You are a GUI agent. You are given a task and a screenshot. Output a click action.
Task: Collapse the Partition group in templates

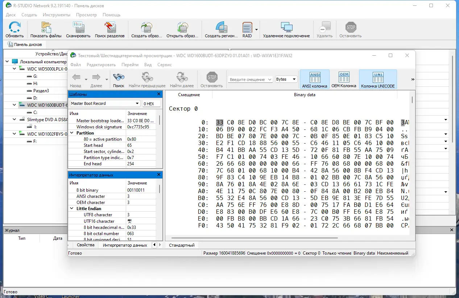click(71, 133)
